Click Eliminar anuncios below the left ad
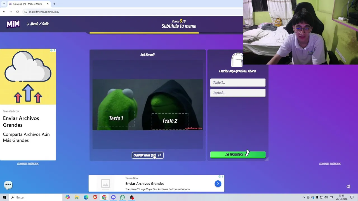 pyautogui.click(x=28, y=164)
